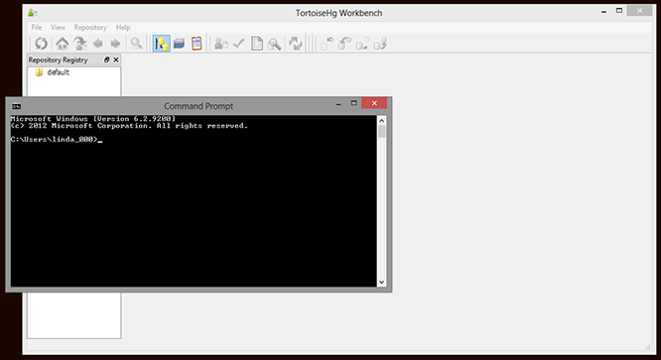Open the filter toolbar magnifier icon
Image resolution: width=661 pixels, height=360 pixels.
(136, 44)
